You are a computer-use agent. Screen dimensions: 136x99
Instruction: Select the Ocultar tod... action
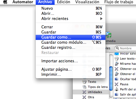[x=125, y=79]
